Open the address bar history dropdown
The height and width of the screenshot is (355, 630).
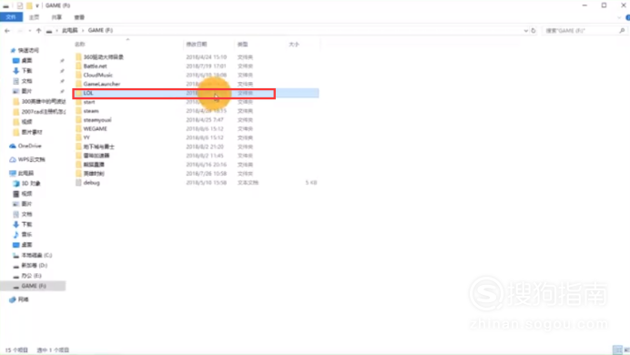(x=525, y=31)
